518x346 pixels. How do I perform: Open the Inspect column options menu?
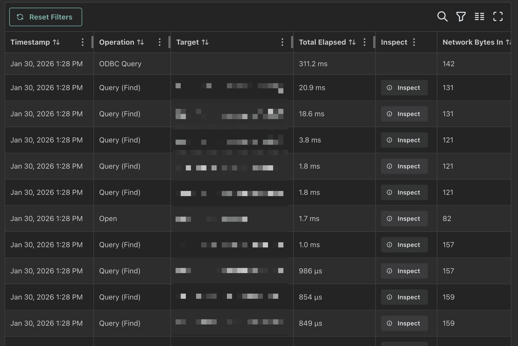414,42
